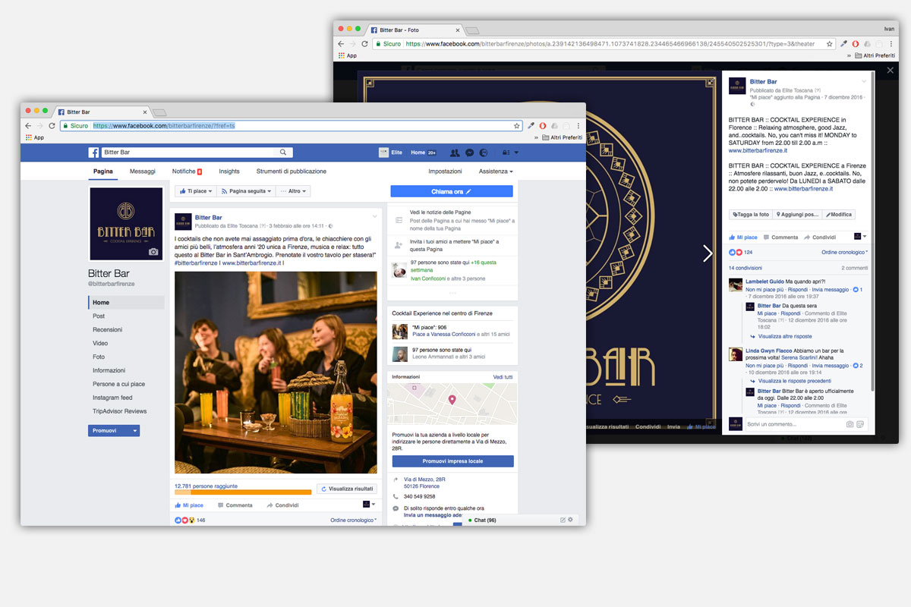
Task: Open Strumenti di pubblicazione tab
Action: 292,171
